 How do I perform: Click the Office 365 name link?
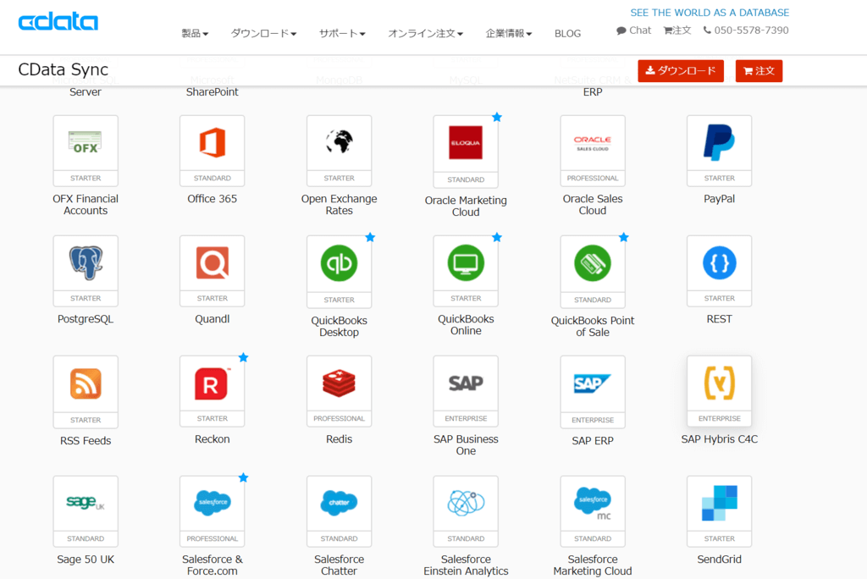click(x=213, y=199)
